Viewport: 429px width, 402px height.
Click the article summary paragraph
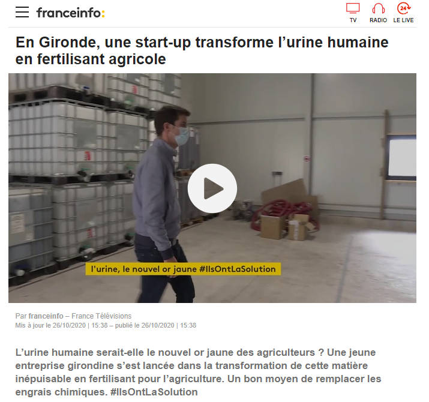tap(198, 372)
